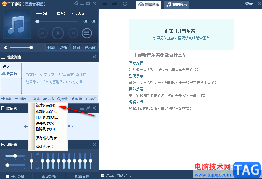Image resolution: width=262 pixels, height=179 pixels.
Task: Adjust the lower equalizer surround slider
Action: 7,165
